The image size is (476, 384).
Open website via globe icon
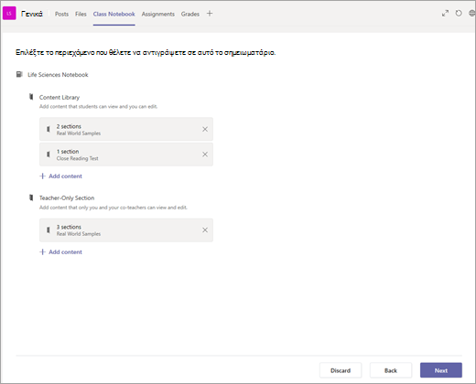[472, 14]
